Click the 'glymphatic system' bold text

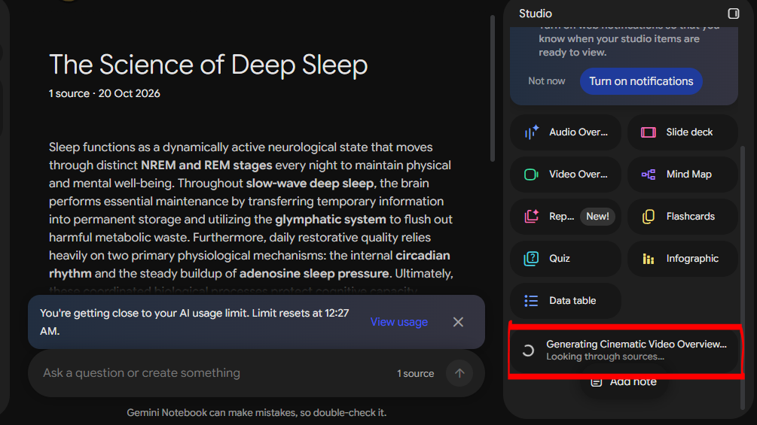tap(331, 220)
